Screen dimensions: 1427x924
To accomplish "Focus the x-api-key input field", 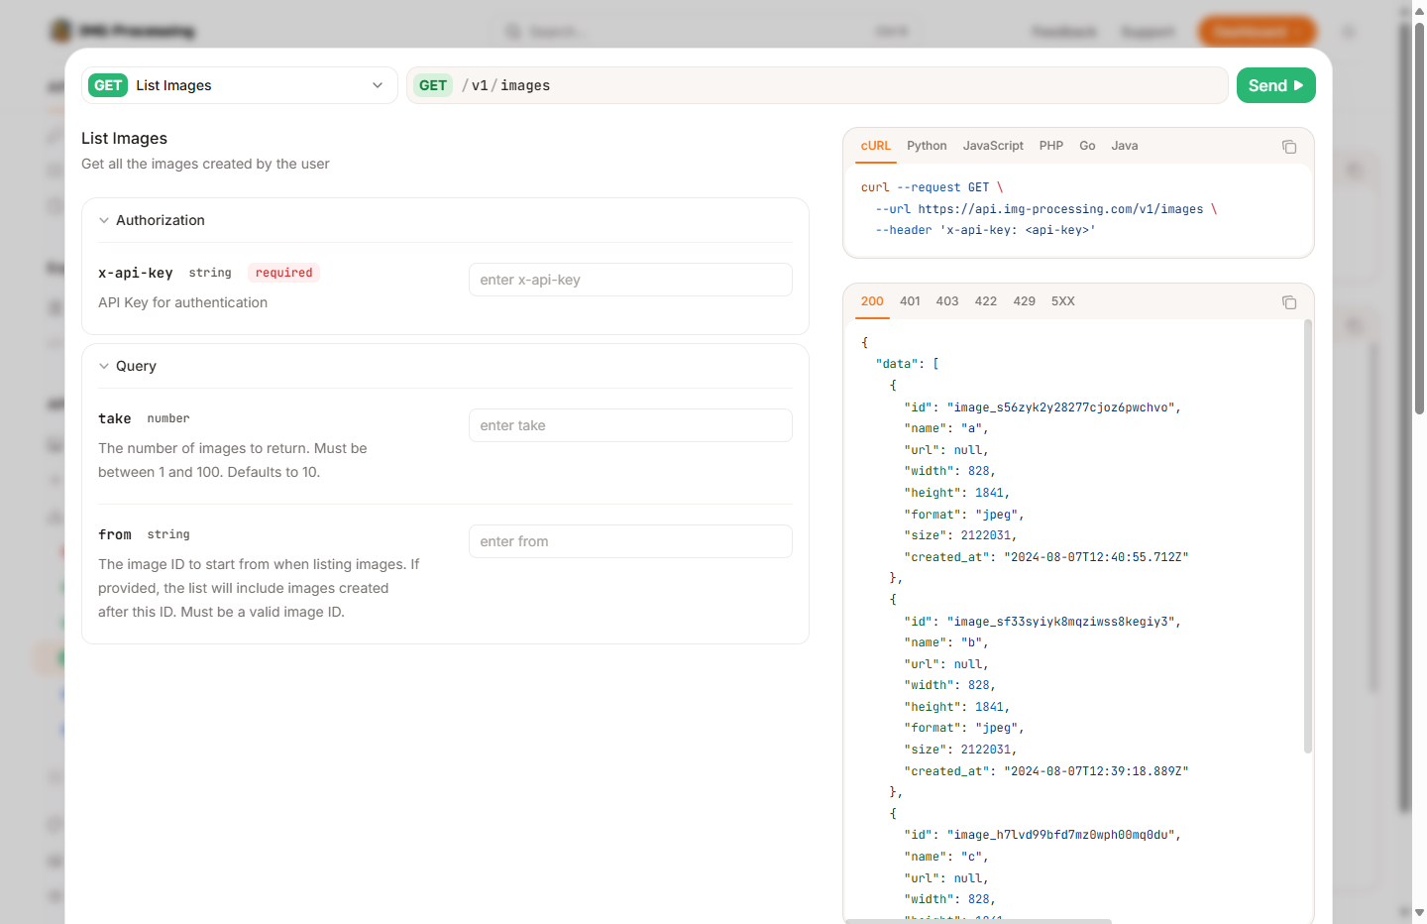I will click(630, 280).
